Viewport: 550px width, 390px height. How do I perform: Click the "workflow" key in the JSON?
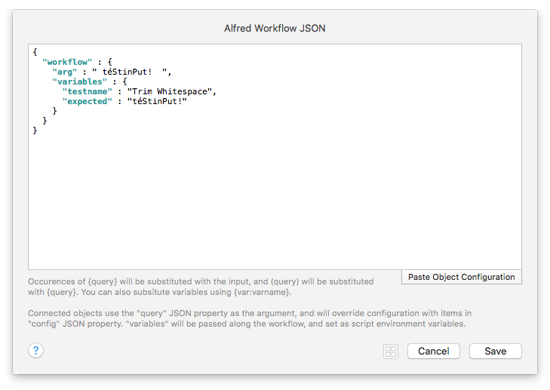pyautogui.click(x=67, y=62)
